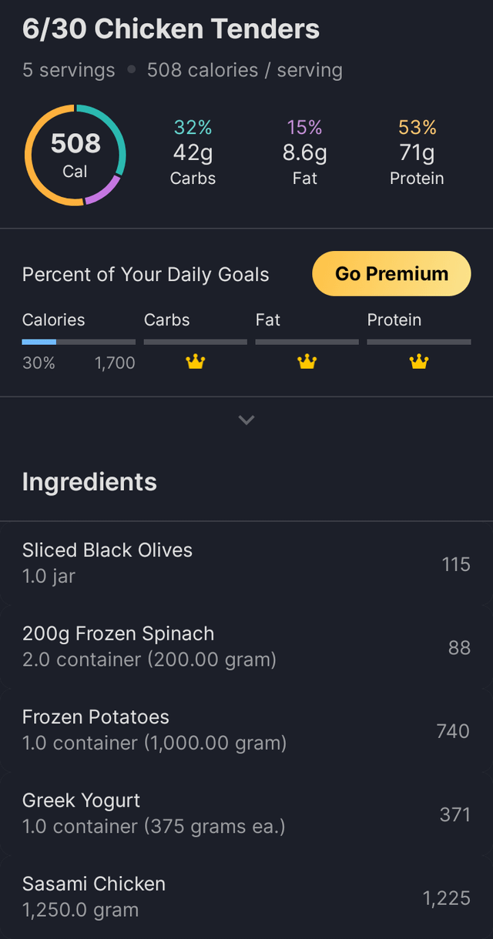Click the Protein premium crown icon
The width and height of the screenshot is (493, 939).
[x=418, y=362]
